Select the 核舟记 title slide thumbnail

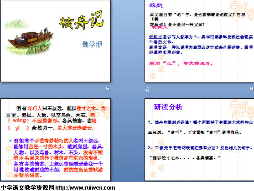56,41
